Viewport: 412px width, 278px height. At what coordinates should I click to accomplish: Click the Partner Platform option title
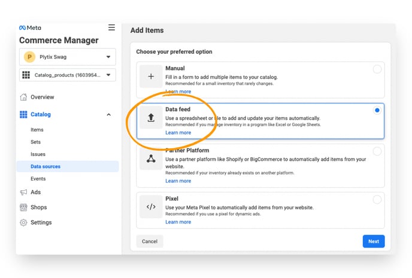click(x=187, y=151)
